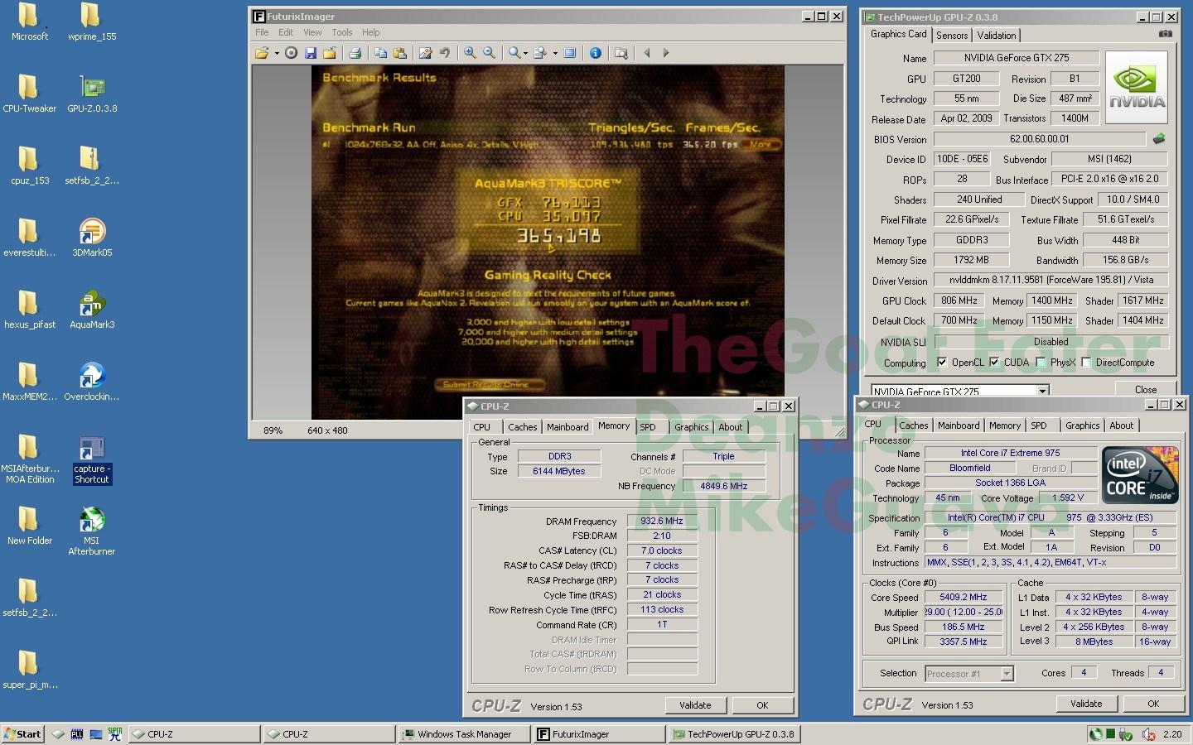Viewport: 1193px width, 745px height.
Task: Open Graphics tab in CPU-Z processor window
Action: click(x=1082, y=425)
